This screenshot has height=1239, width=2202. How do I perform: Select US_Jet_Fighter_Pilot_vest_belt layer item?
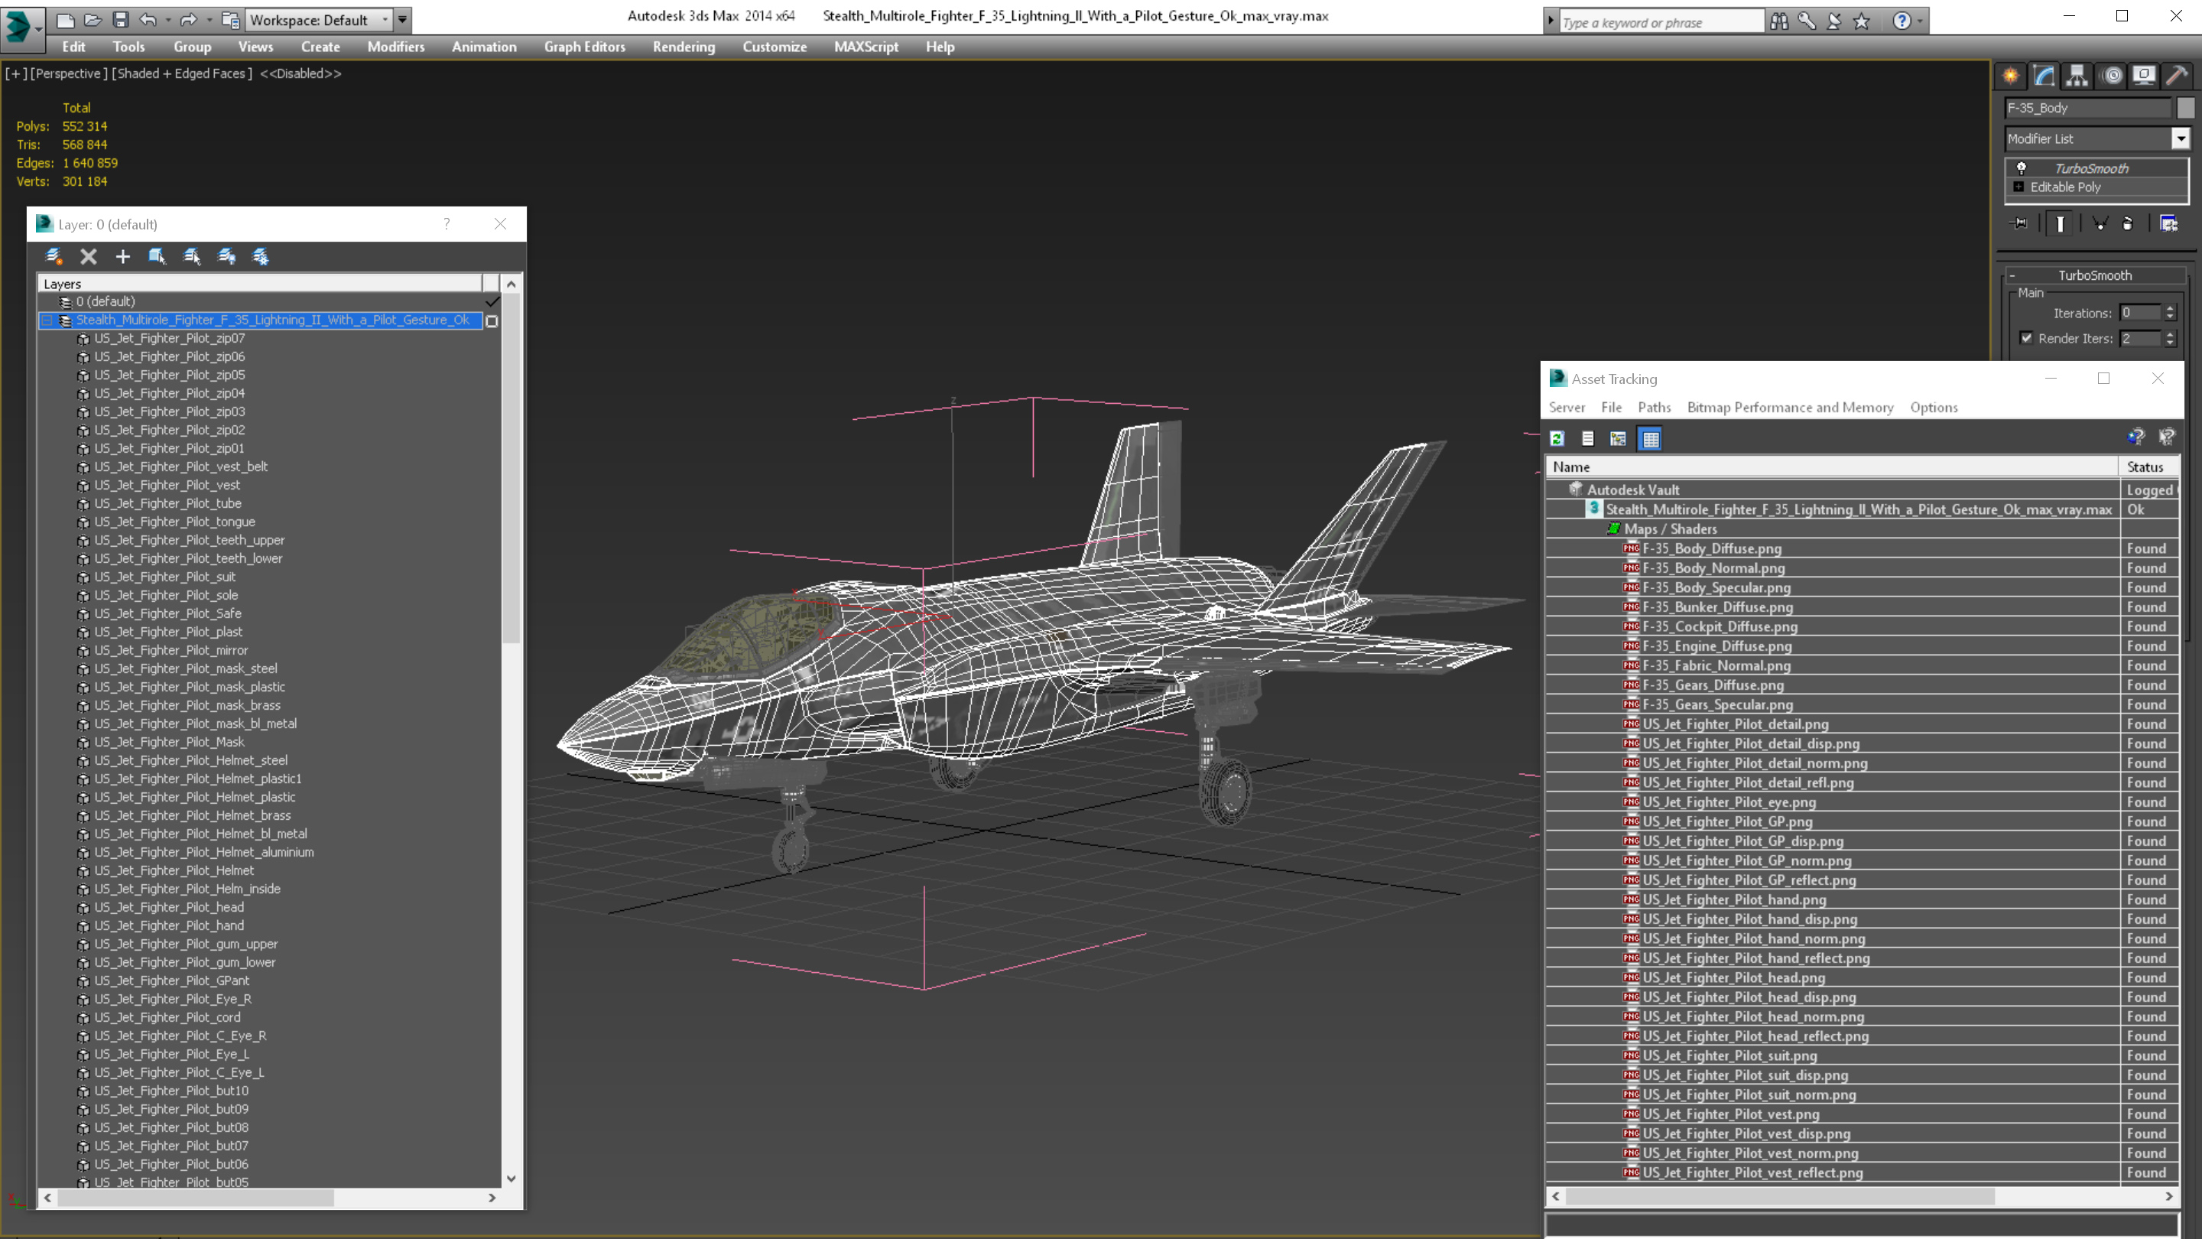tap(180, 467)
